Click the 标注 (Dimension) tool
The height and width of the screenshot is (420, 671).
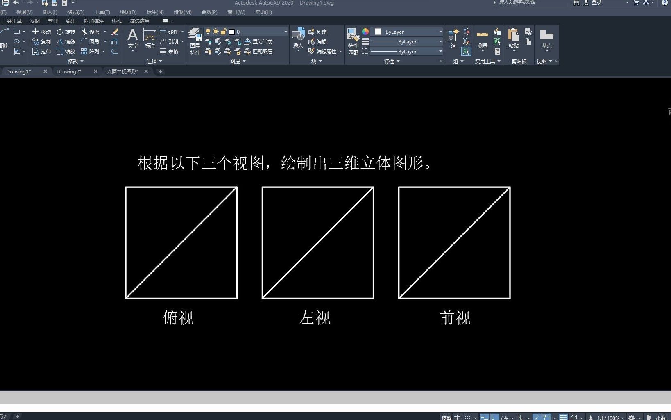[150, 39]
